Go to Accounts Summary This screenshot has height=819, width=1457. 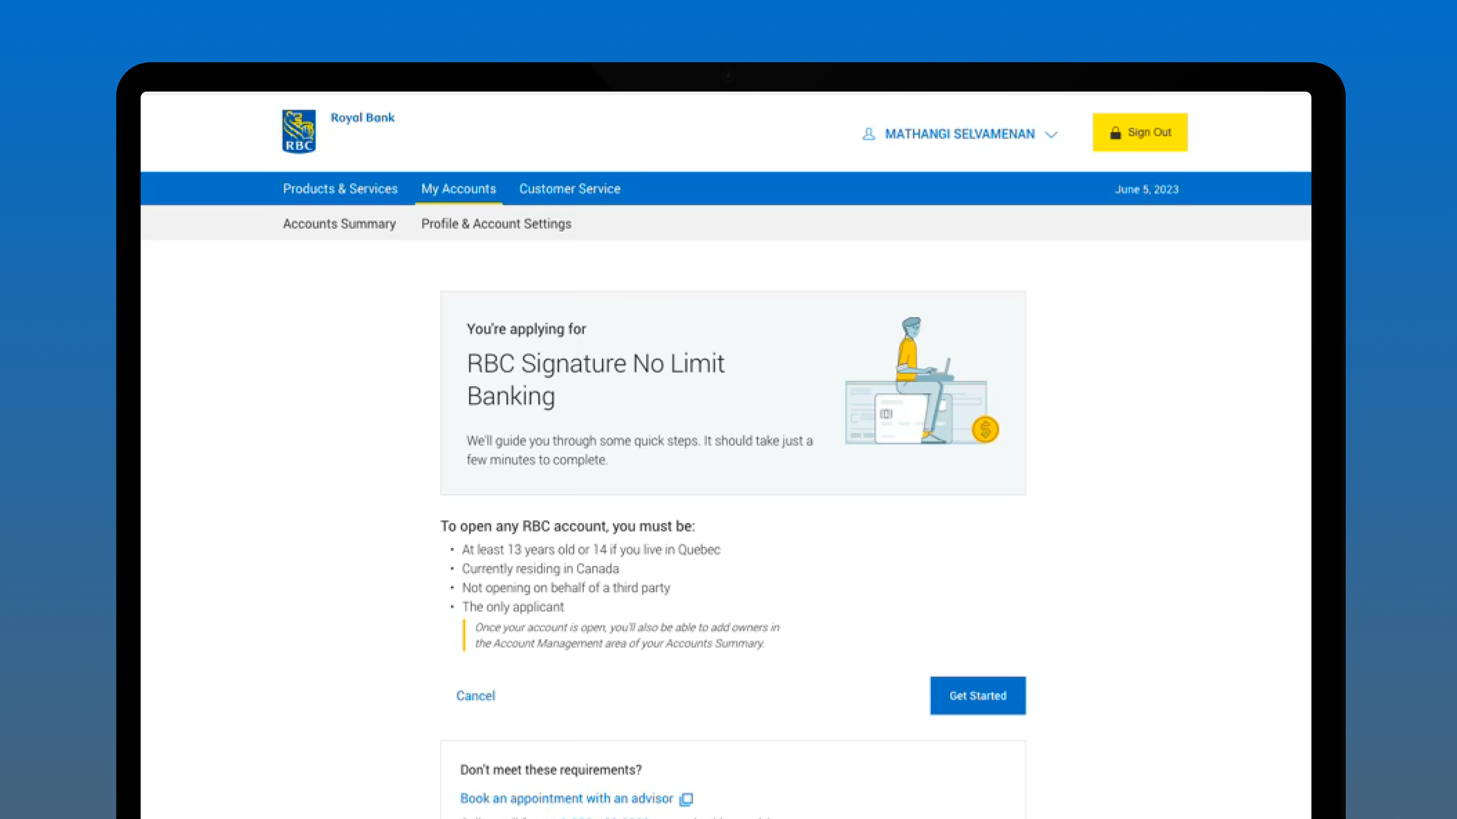339,224
